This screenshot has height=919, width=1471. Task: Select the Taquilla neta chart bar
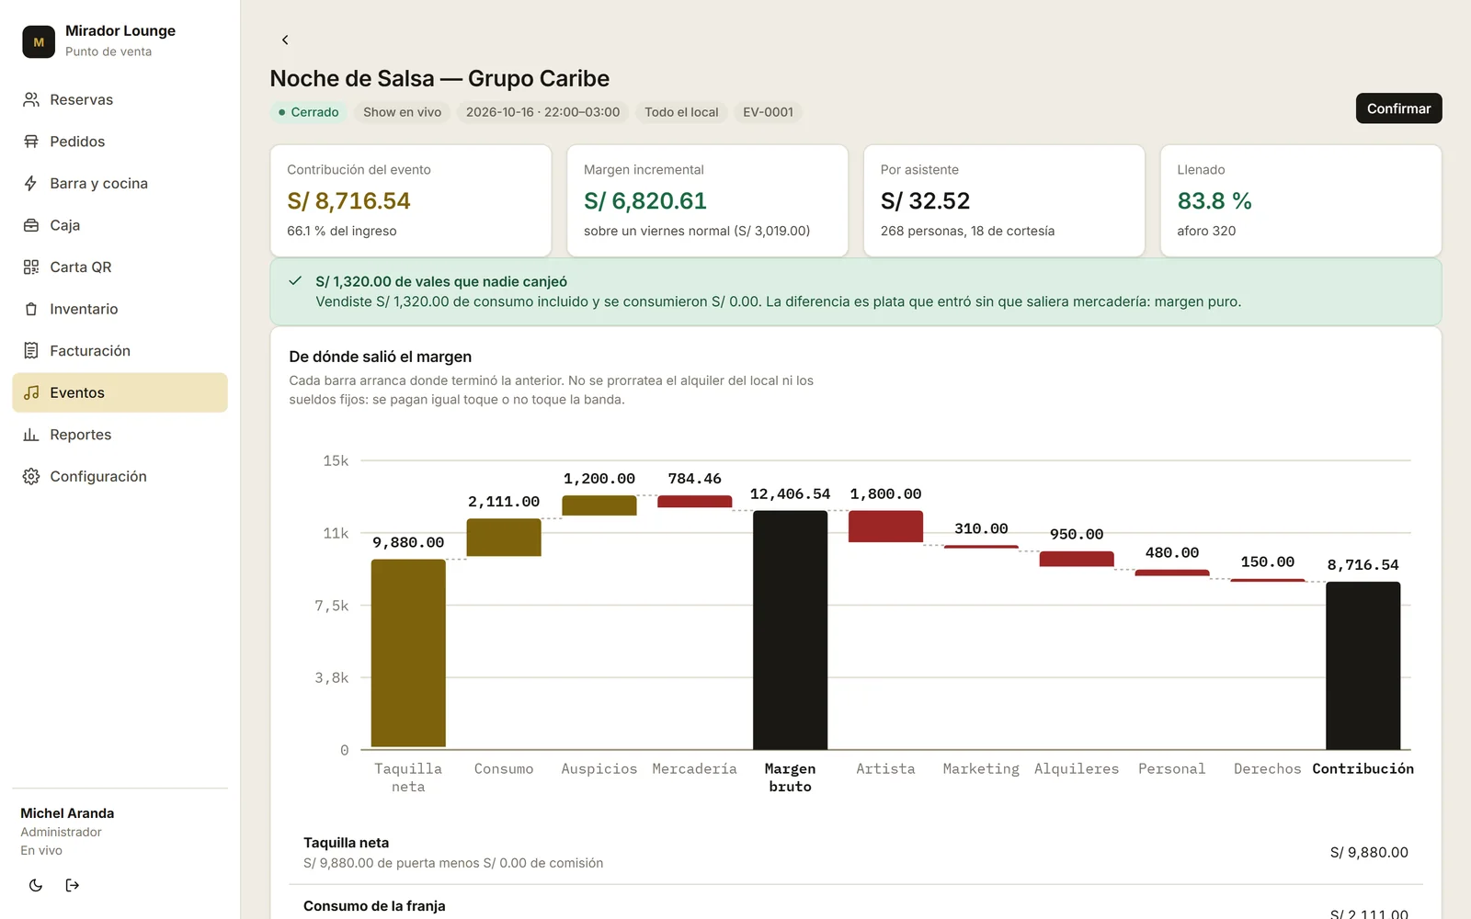click(x=408, y=653)
